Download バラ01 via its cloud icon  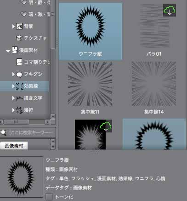pyautogui.click(x=170, y=10)
